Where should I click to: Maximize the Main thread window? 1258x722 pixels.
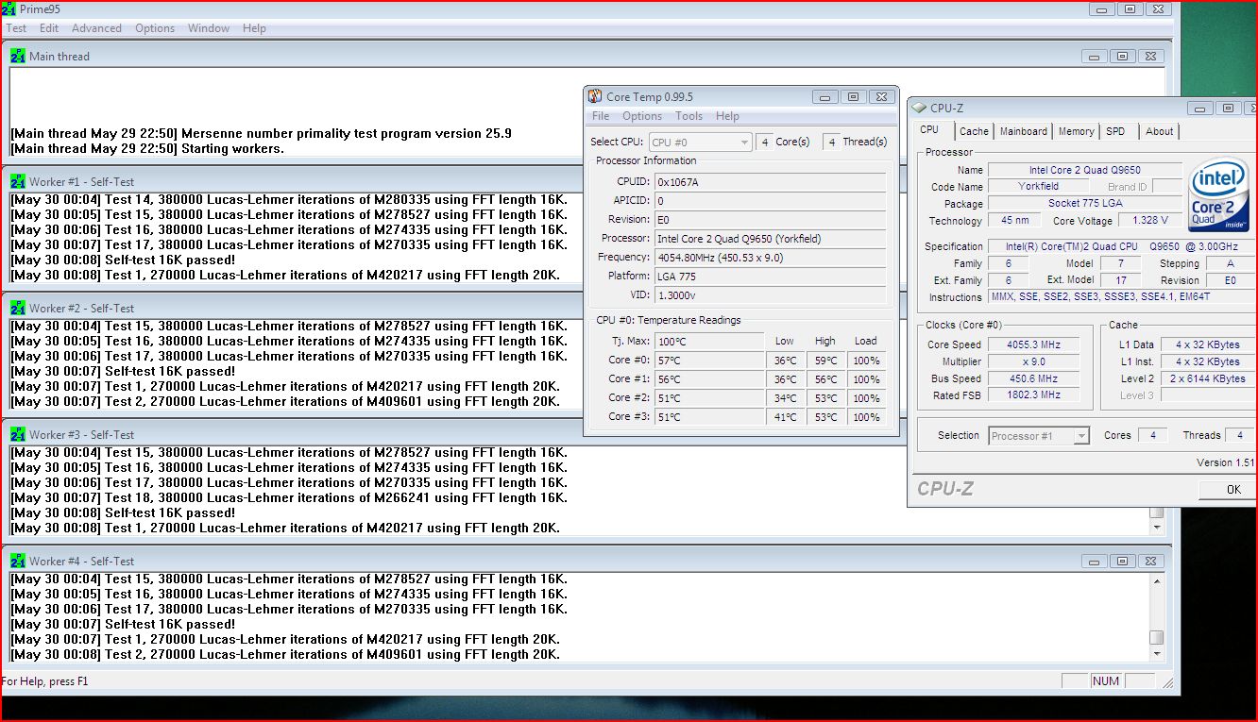tap(1122, 56)
